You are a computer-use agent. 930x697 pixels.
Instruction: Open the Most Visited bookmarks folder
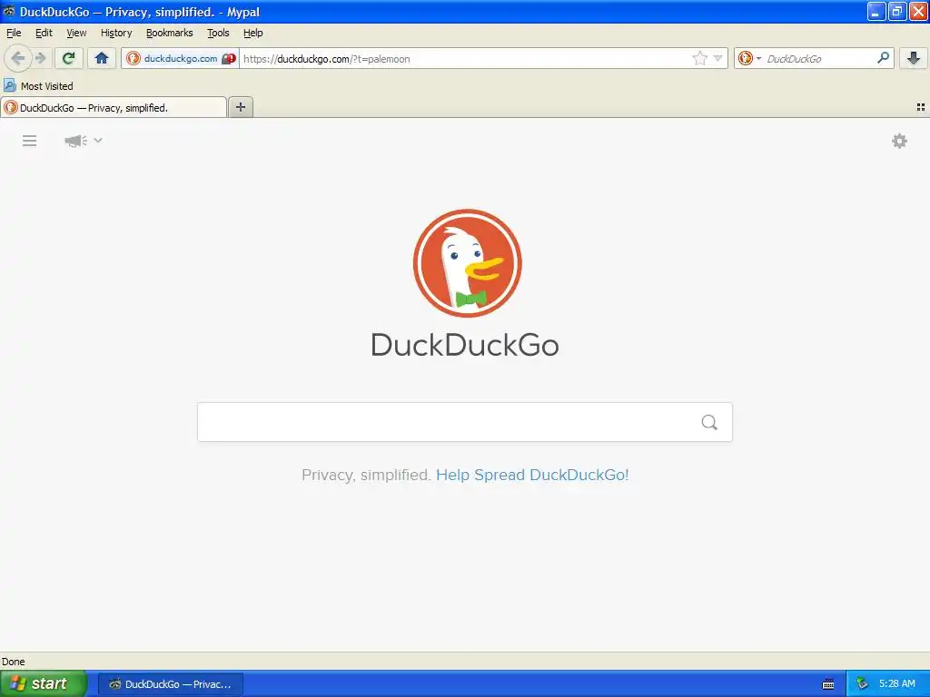click(38, 86)
